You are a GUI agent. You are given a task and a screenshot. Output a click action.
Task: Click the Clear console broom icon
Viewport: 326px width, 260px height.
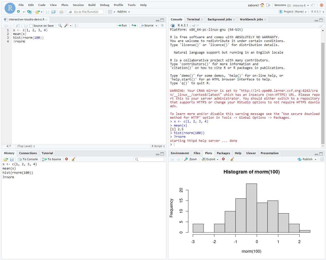(321, 25)
